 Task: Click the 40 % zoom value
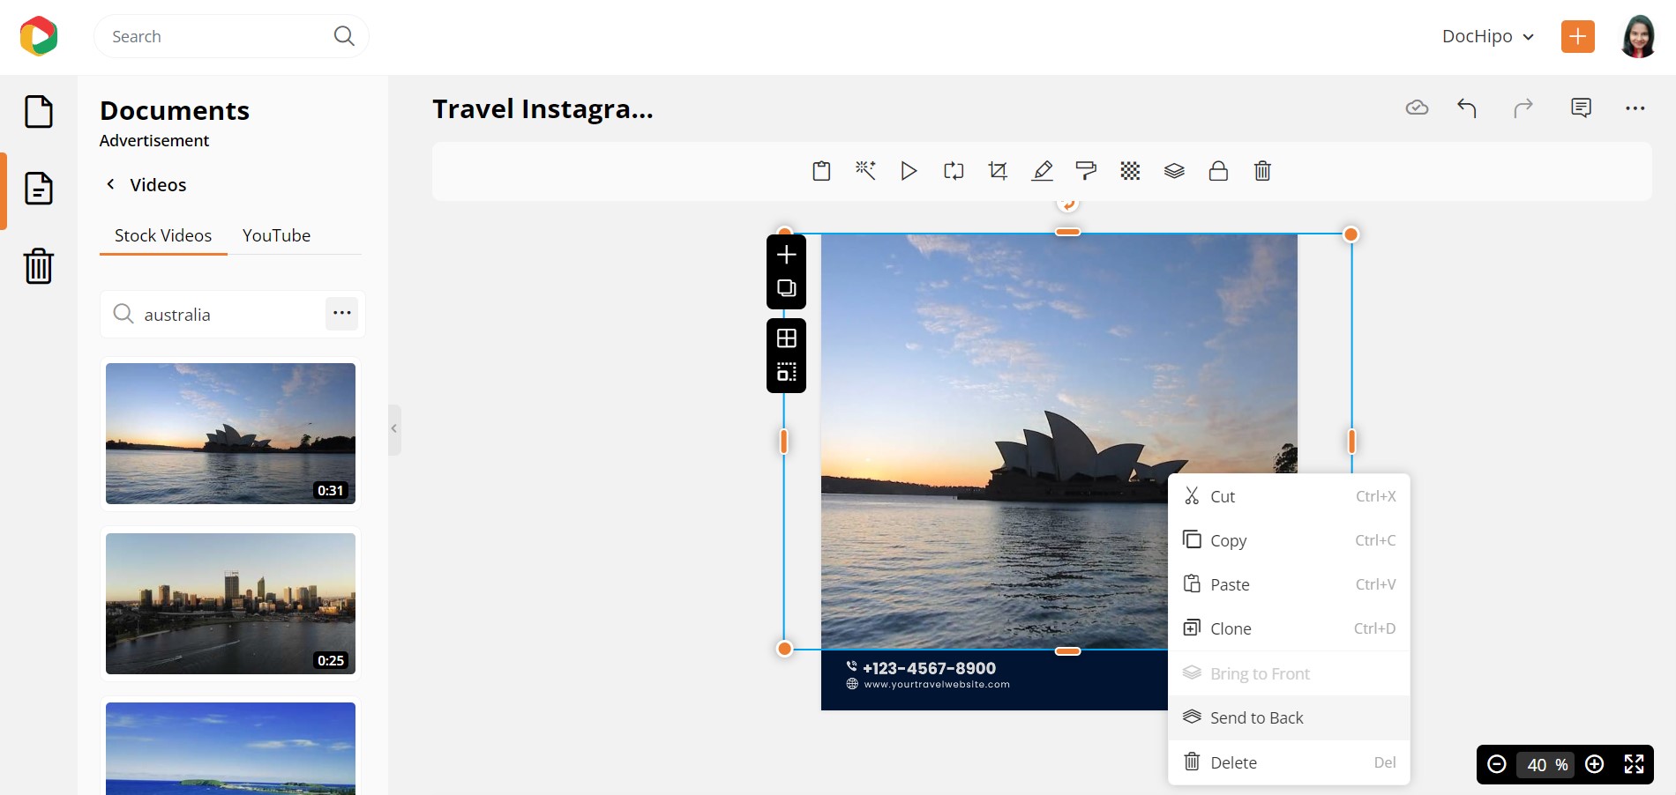[x=1545, y=764]
